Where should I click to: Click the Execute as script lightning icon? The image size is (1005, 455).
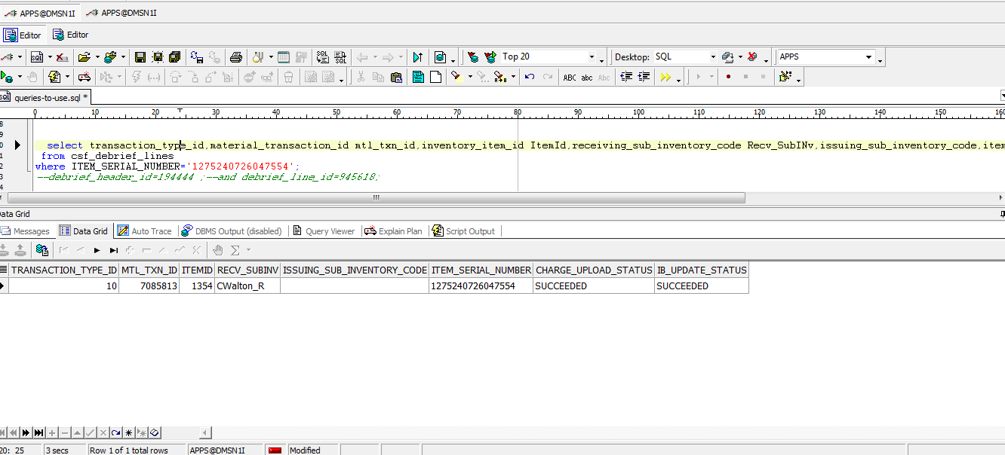pos(54,77)
